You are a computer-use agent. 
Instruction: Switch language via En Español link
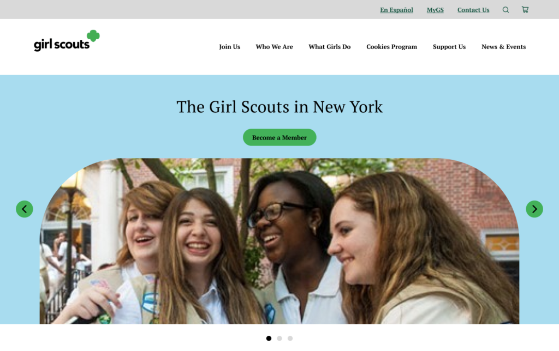(x=396, y=10)
